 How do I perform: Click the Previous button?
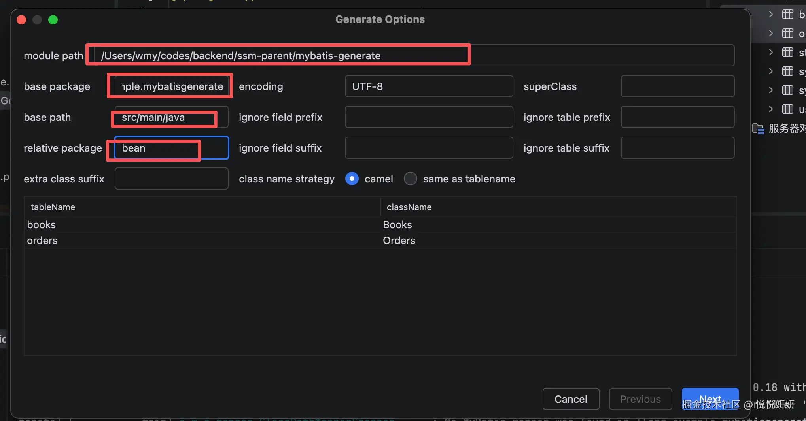[x=640, y=399]
